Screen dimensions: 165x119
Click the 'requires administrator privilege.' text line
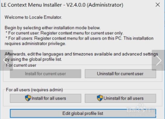coord(35,43)
